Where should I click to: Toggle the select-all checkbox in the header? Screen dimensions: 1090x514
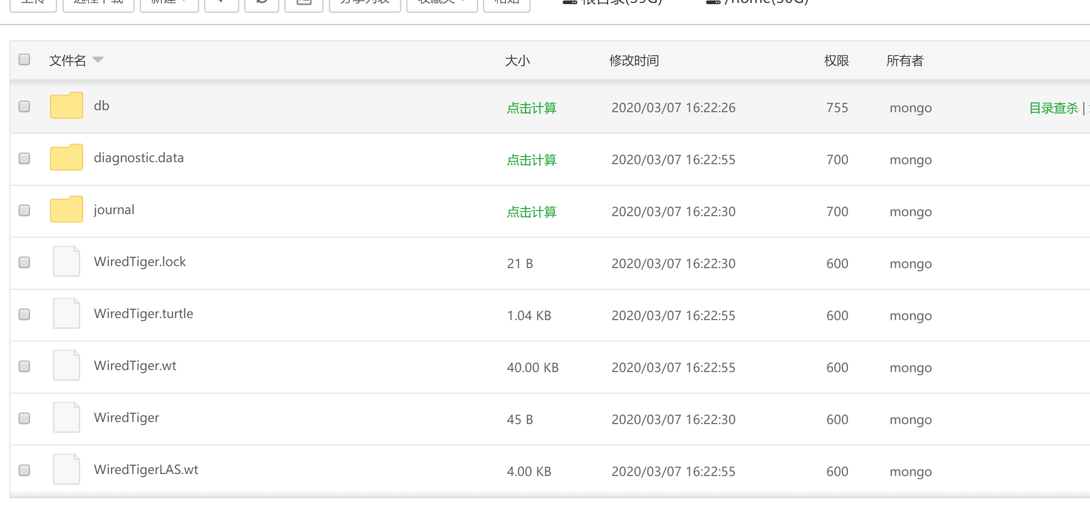24,59
